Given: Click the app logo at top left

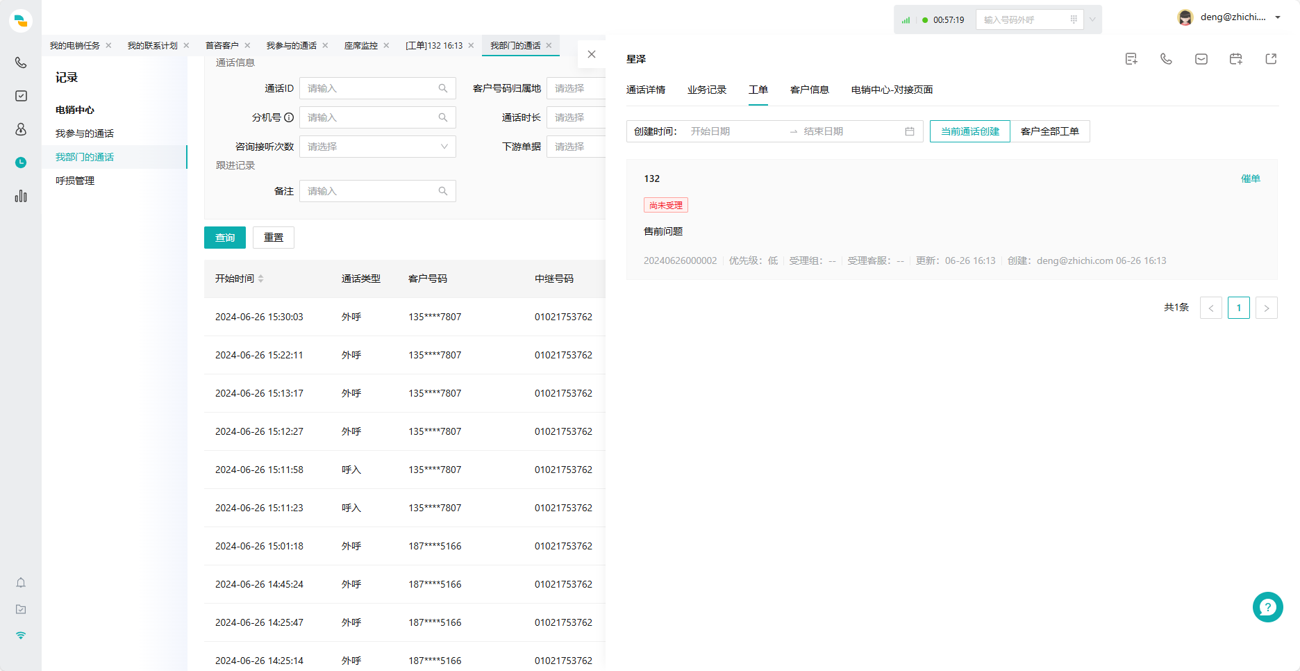Looking at the screenshot, I should point(21,21).
